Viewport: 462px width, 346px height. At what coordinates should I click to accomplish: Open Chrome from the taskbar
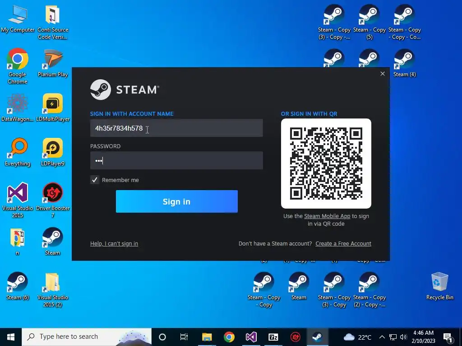[x=229, y=337]
